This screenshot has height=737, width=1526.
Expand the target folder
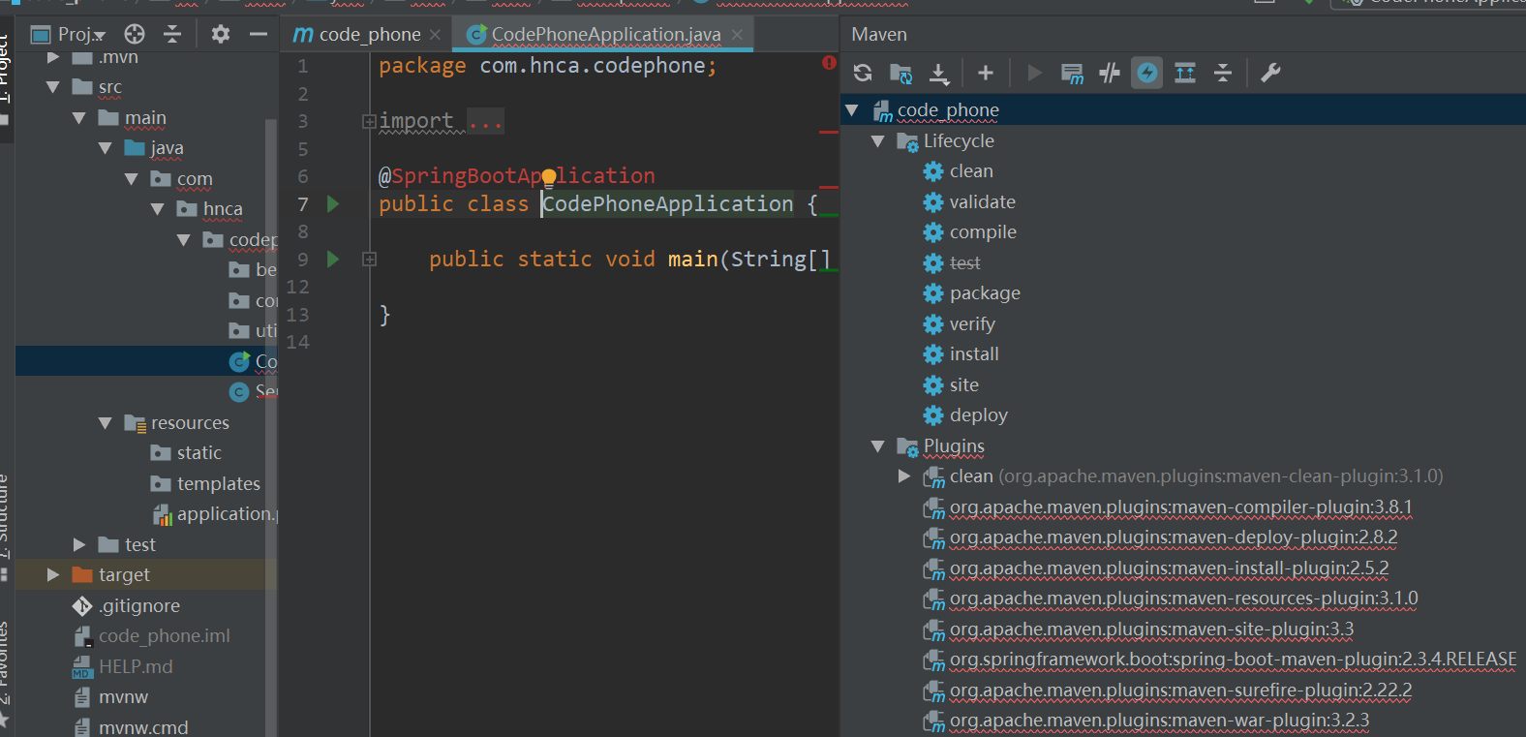pyautogui.click(x=53, y=575)
